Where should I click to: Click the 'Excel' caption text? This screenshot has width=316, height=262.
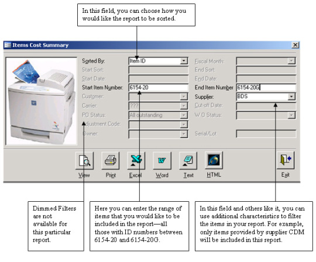(x=135, y=175)
